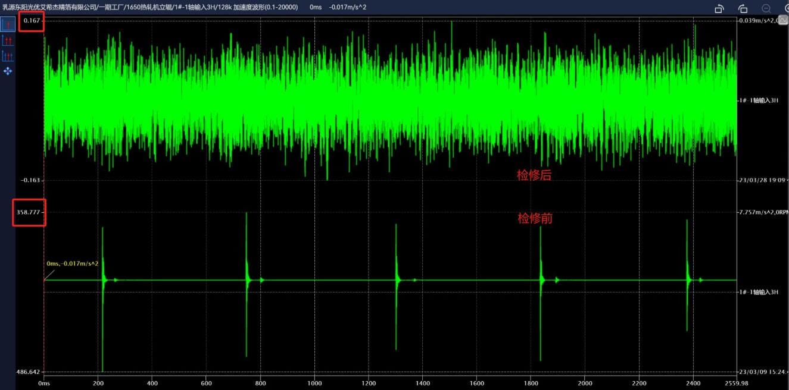Click the 1600 tick on time axis
Image resolution: width=789 pixels, height=390 pixels.
[x=476, y=383]
